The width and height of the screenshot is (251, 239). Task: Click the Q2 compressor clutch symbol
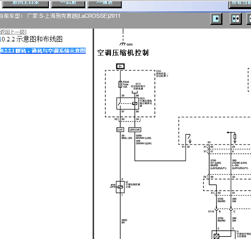(x=120, y=187)
